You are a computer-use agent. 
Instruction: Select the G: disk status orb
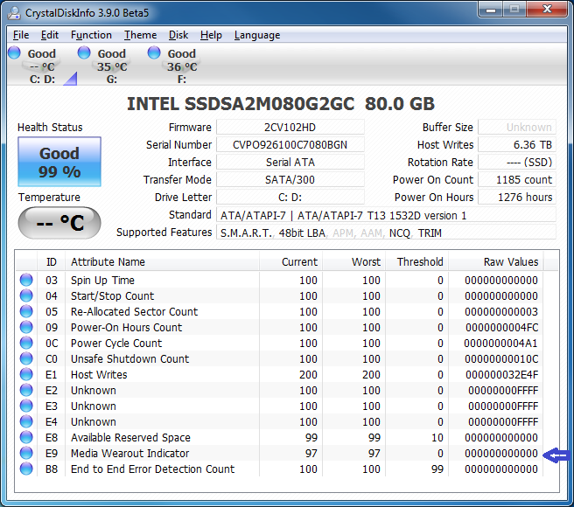tap(84, 52)
